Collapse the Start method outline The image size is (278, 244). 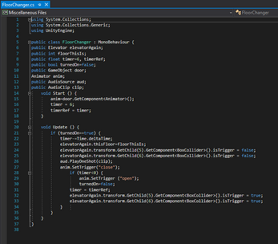coord(29,94)
